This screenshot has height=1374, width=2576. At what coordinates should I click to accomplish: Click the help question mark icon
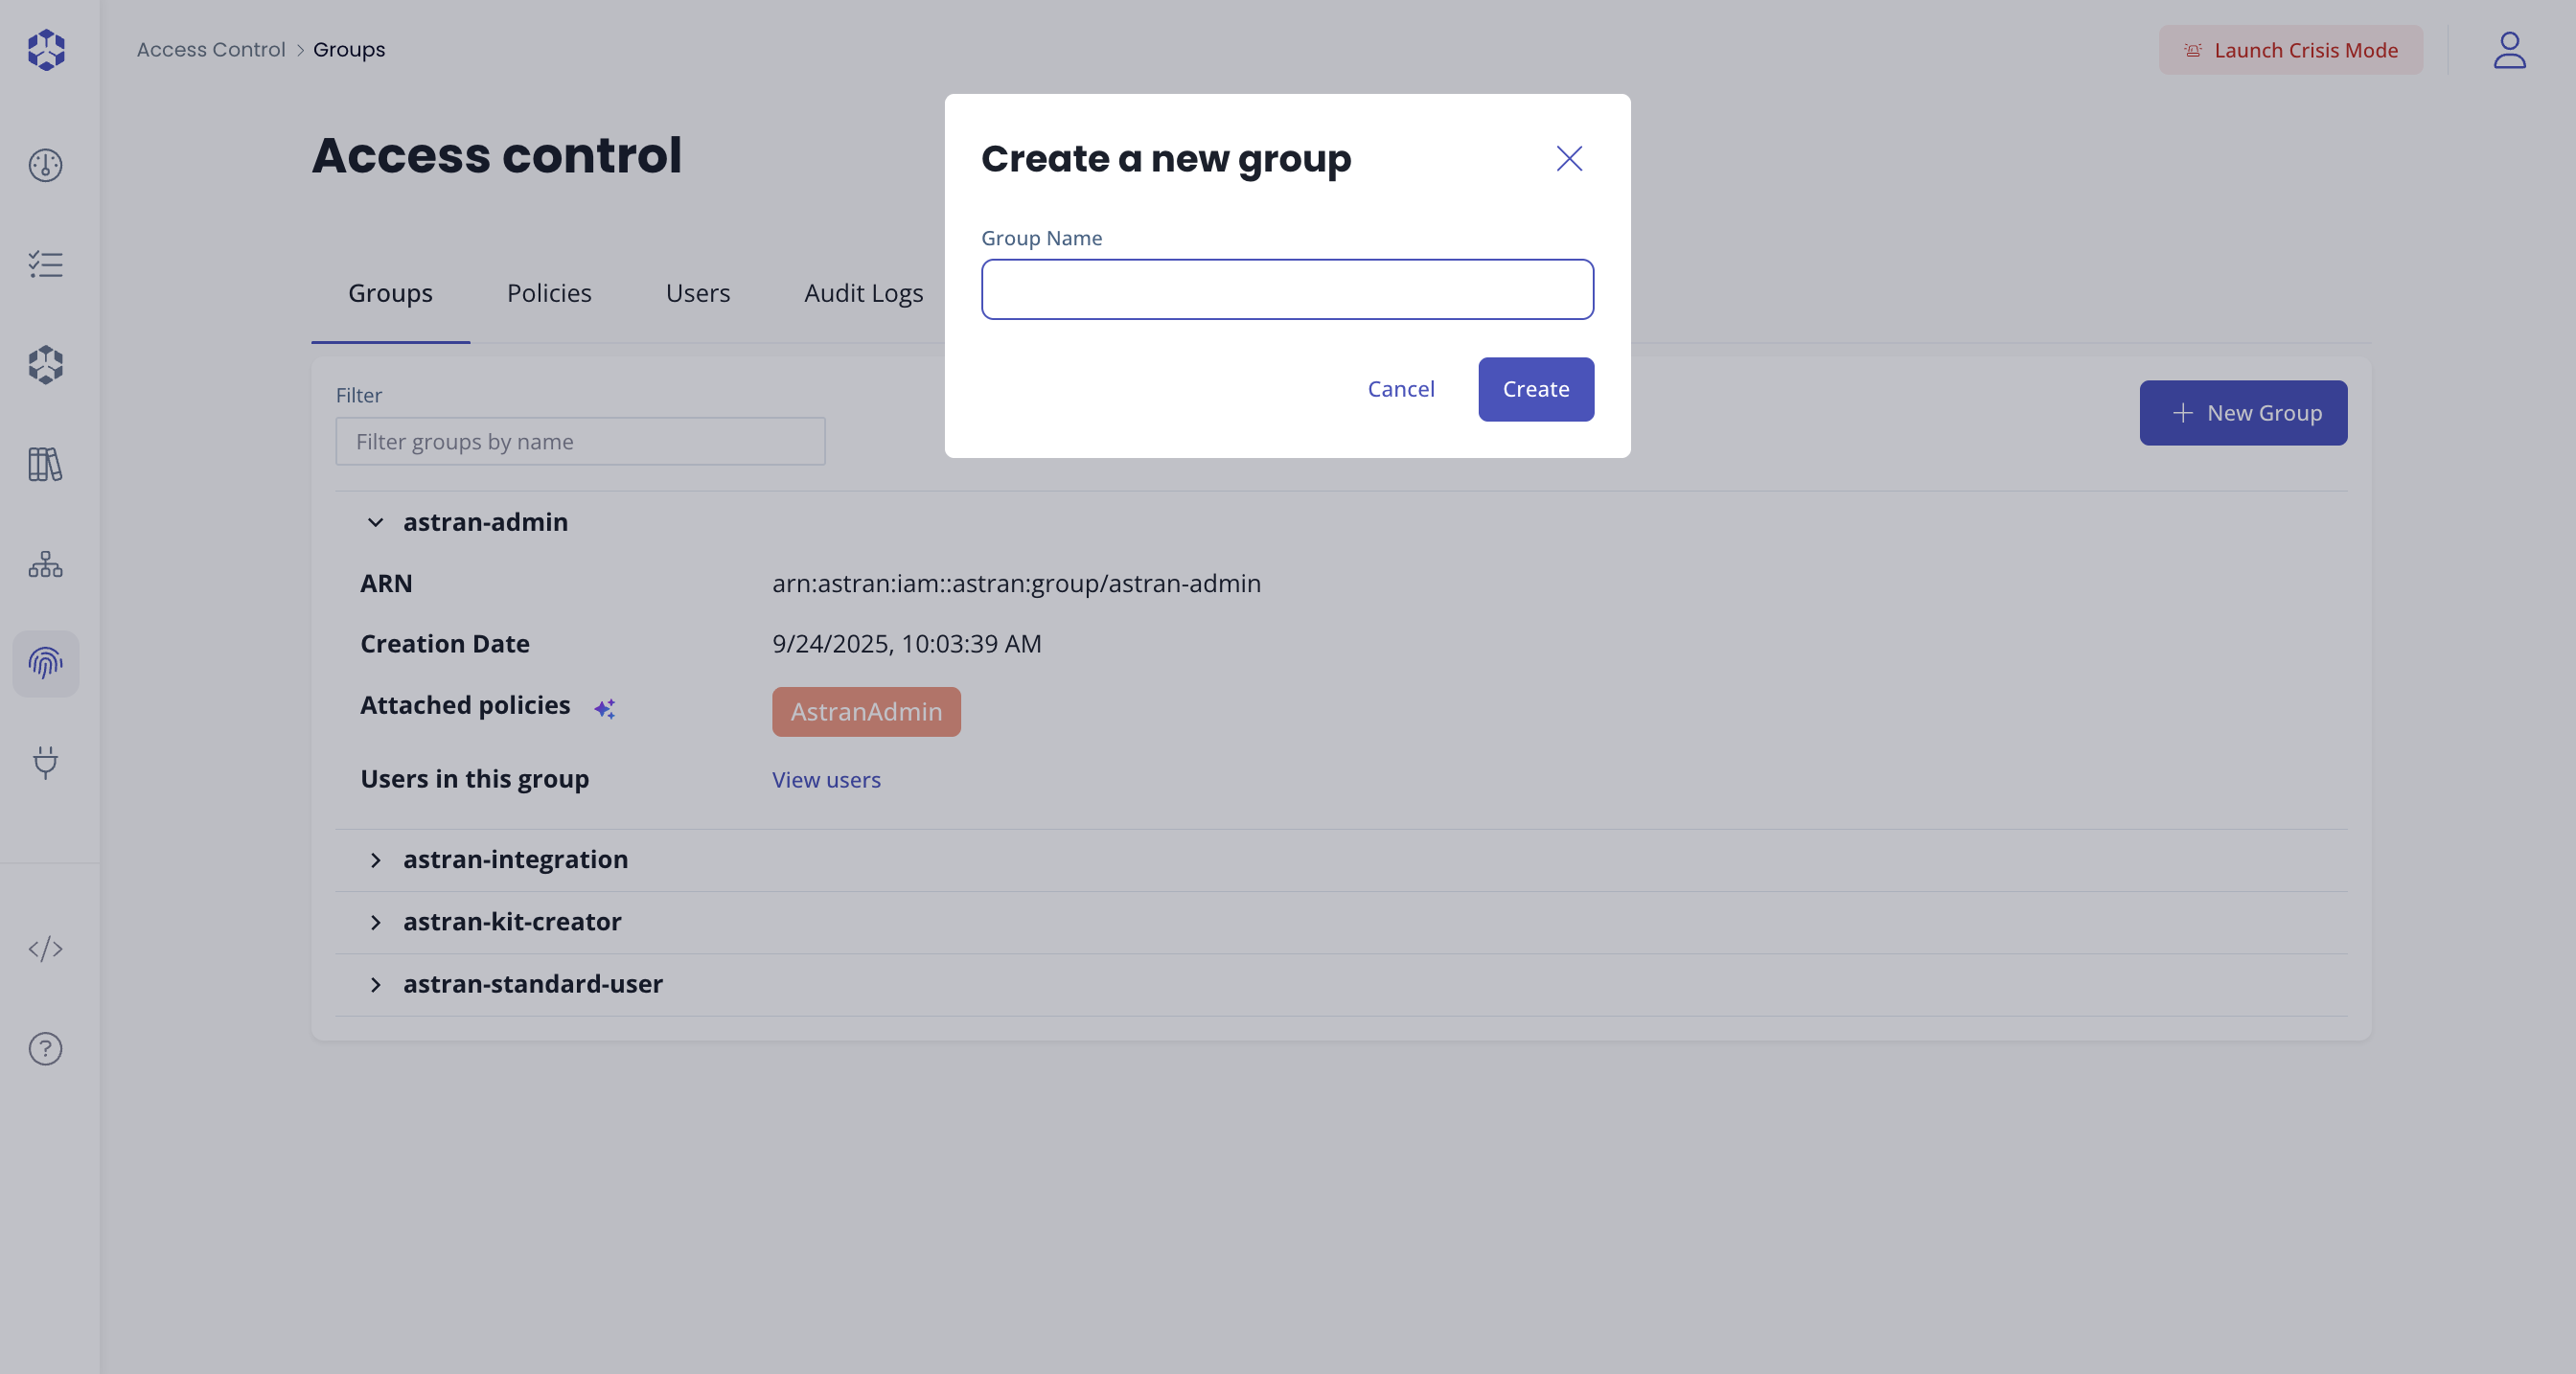click(45, 1048)
